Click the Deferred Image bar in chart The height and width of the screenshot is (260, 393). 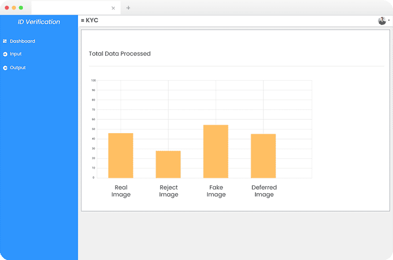pyautogui.click(x=263, y=156)
